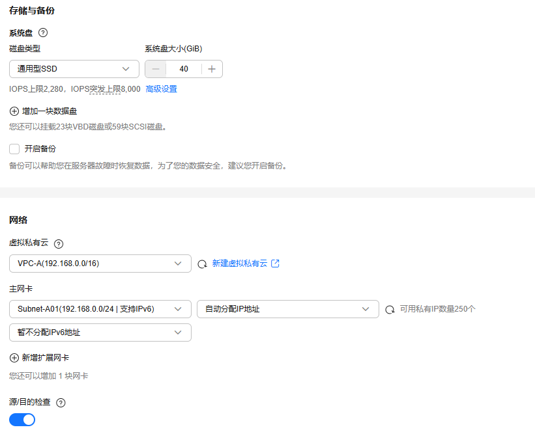Click the 您还可以挂载23块VBD磁盘 hint text
The width and height of the screenshot is (535, 434).
88,127
